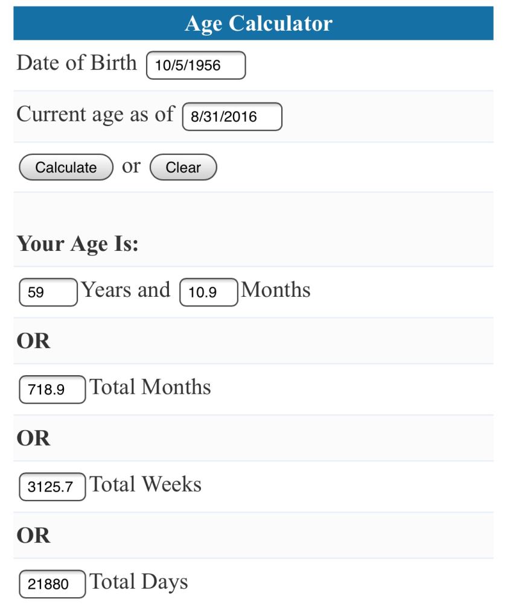Click the 'Your Age Is:' heading
The height and width of the screenshot is (608, 507).
tap(77, 244)
